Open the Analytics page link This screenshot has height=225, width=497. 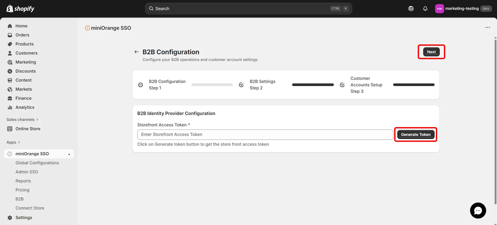tap(25, 107)
